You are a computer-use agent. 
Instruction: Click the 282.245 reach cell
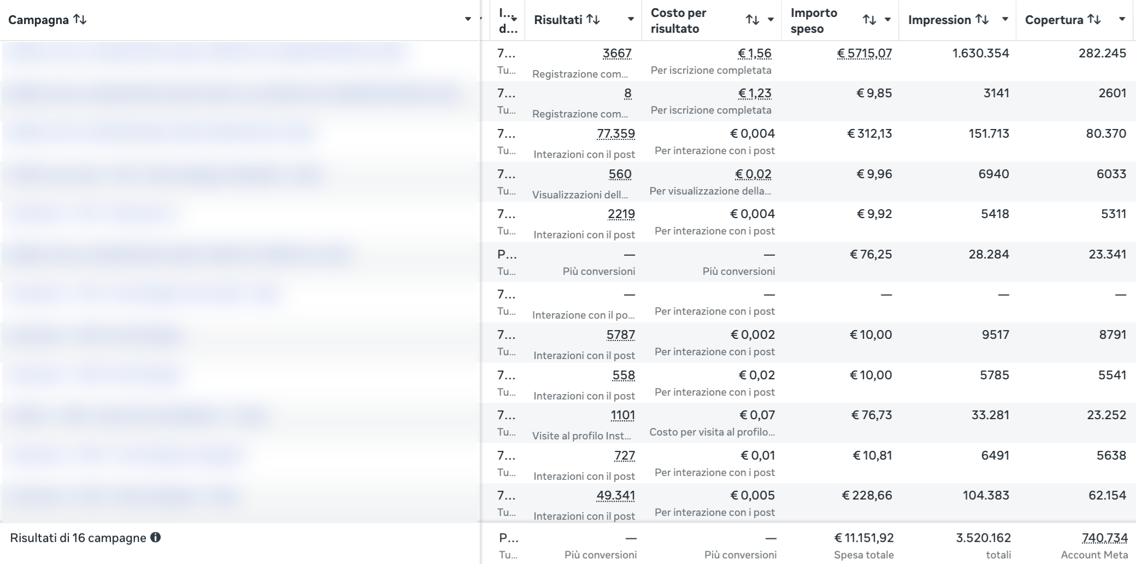pyautogui.click(x=1102, y=54)
